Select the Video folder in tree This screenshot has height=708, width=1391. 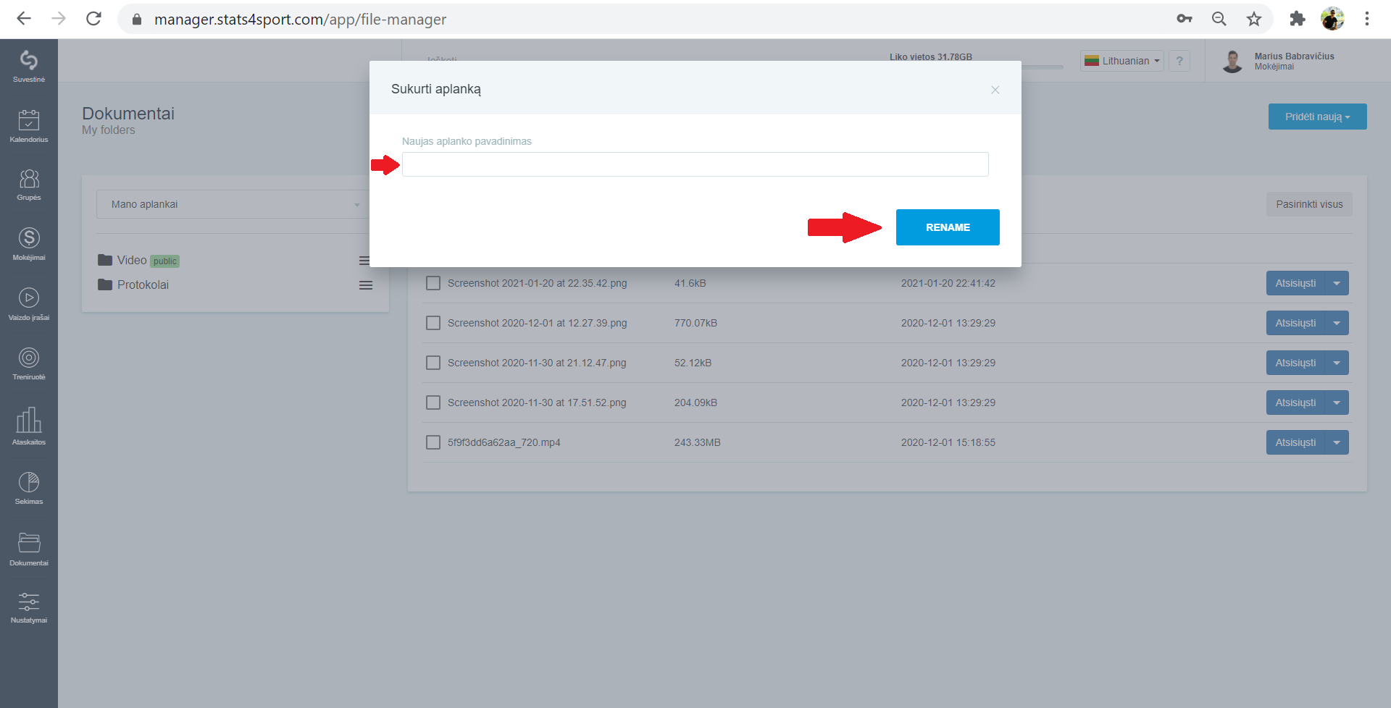pyautogui.click(x=132, y=260)
